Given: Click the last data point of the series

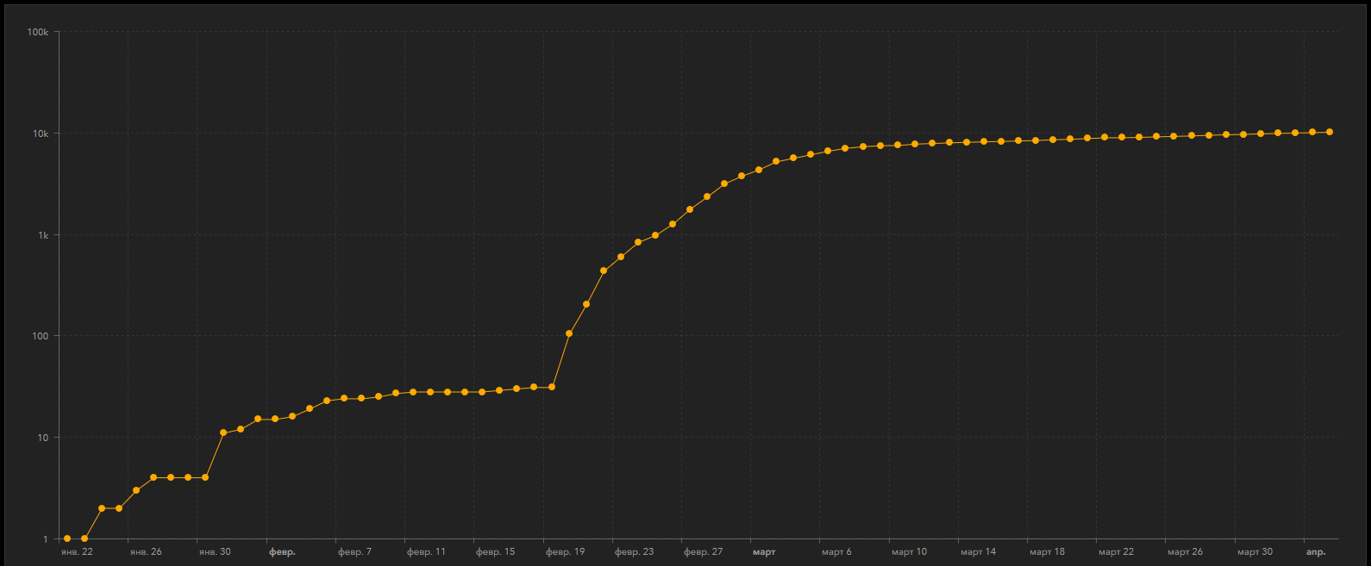Looking at the screenshot, I should [x=1330, y=132].
